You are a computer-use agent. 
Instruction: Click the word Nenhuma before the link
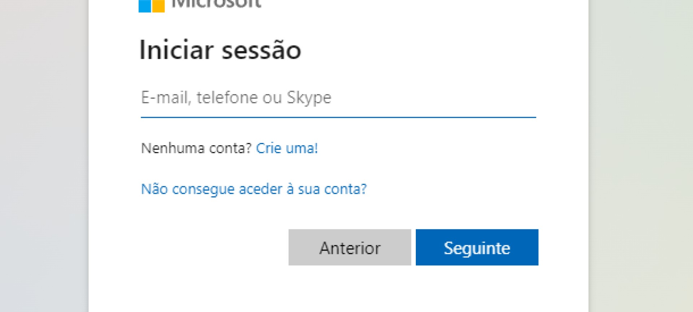coord(173,148)
